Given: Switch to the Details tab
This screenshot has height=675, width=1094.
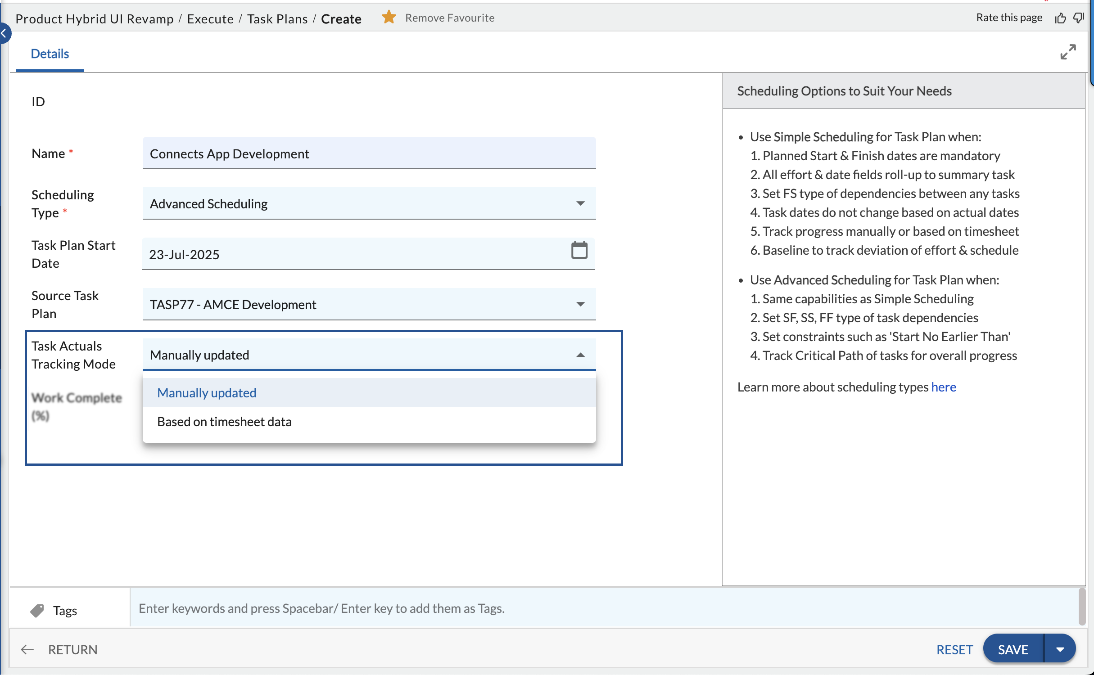Looking at the screenshot, I should pyautogui.click(x=50, y=54).
